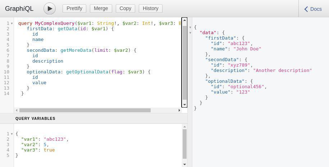Click query editor scrollbar up arrow
Image resolution: width=329 pixels, height=167 pixels.
[x=184, y=21]
